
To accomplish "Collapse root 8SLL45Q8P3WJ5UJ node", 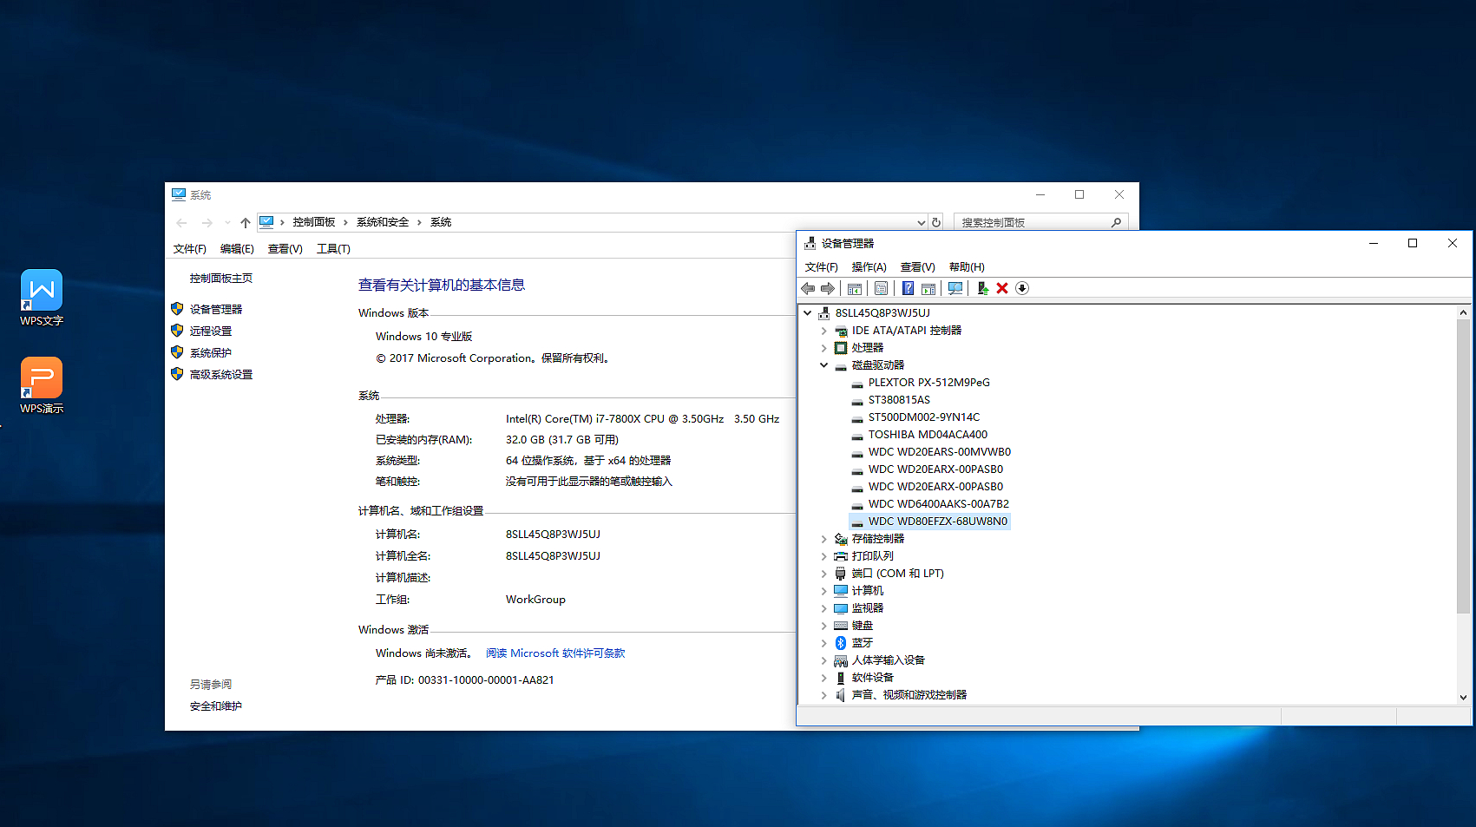I will click(808, 313).
